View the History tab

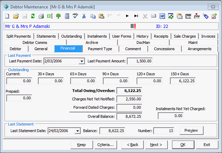click(x=142, y=36)
